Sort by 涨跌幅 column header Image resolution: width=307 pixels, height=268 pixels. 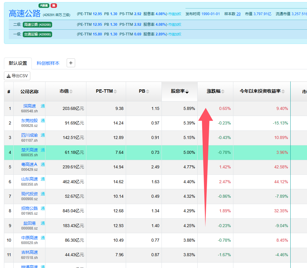pos(215,91)
